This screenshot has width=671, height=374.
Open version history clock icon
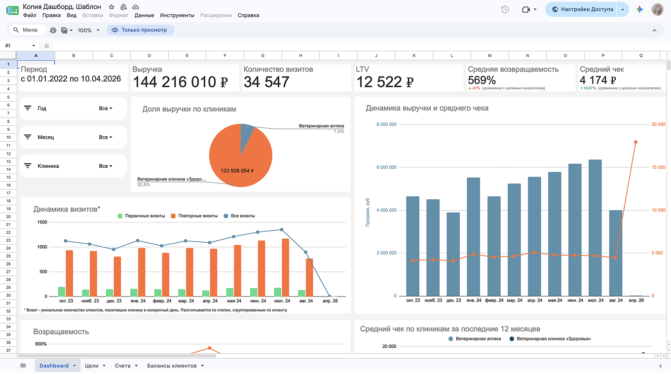[x=505, y=9]
